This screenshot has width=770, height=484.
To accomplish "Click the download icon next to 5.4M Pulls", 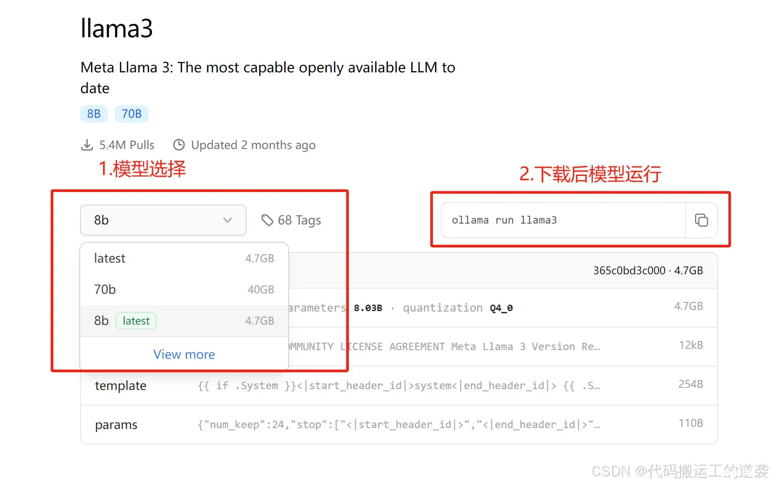I will point(87,145).
